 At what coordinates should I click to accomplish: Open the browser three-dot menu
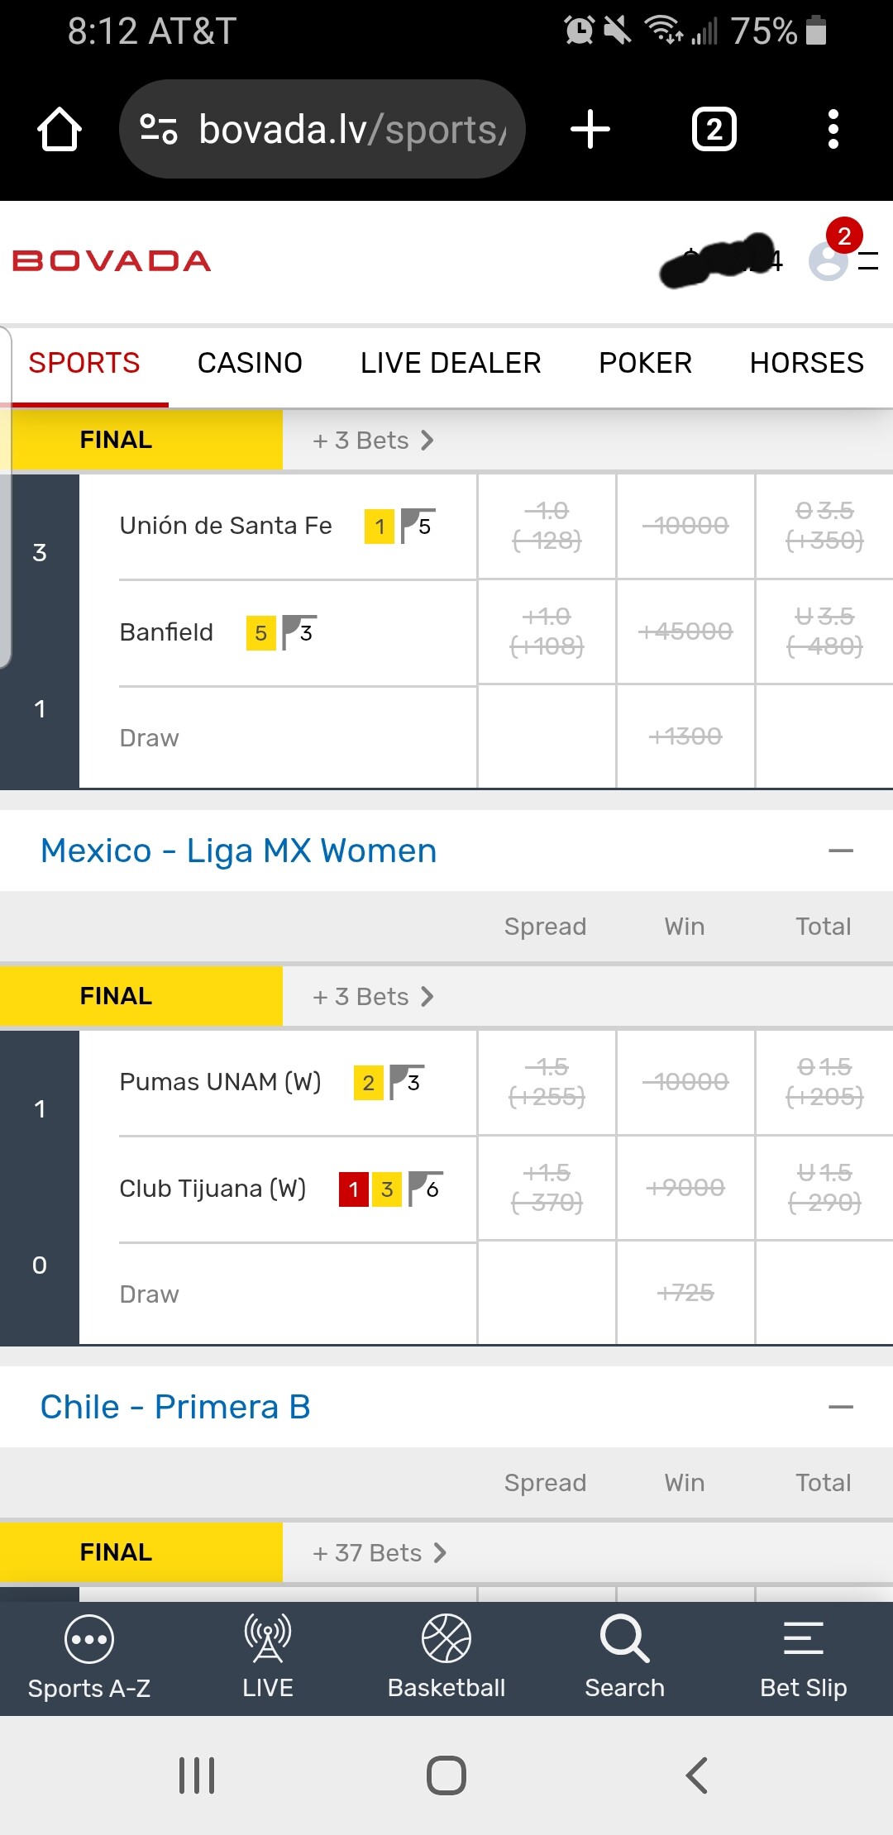tap(833, 130)
